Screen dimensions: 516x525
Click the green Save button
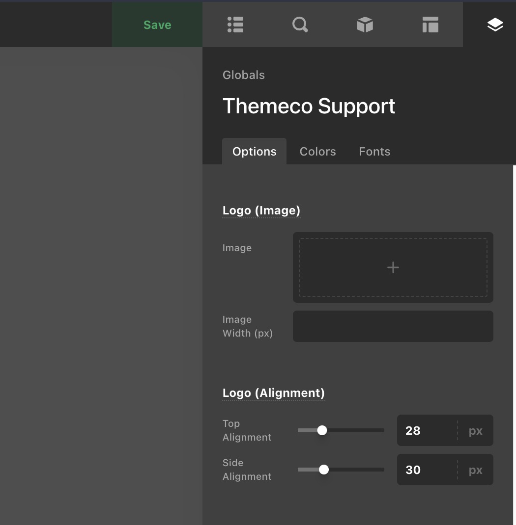pos(157,25)
